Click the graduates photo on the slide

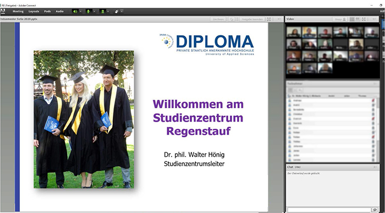(84, 119)
